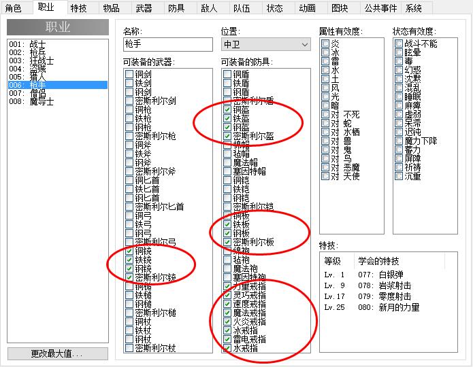Image resolution: width=473 pixels, height=367 pixels.
Task: Check the 塞因特帽 armor checkbox
Action: pyautogui.click(x=227, y=171)
